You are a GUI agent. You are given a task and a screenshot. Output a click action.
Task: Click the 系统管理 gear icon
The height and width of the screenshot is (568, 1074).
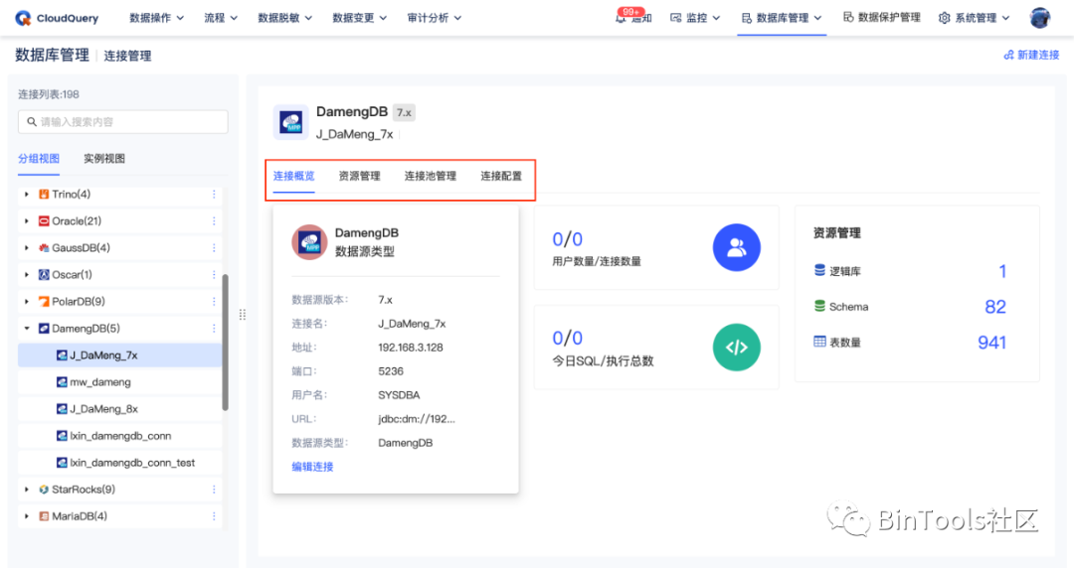point(945,18)
